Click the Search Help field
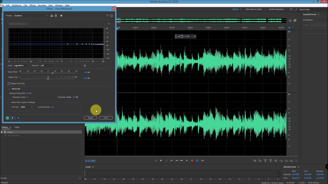 (311, 9)
